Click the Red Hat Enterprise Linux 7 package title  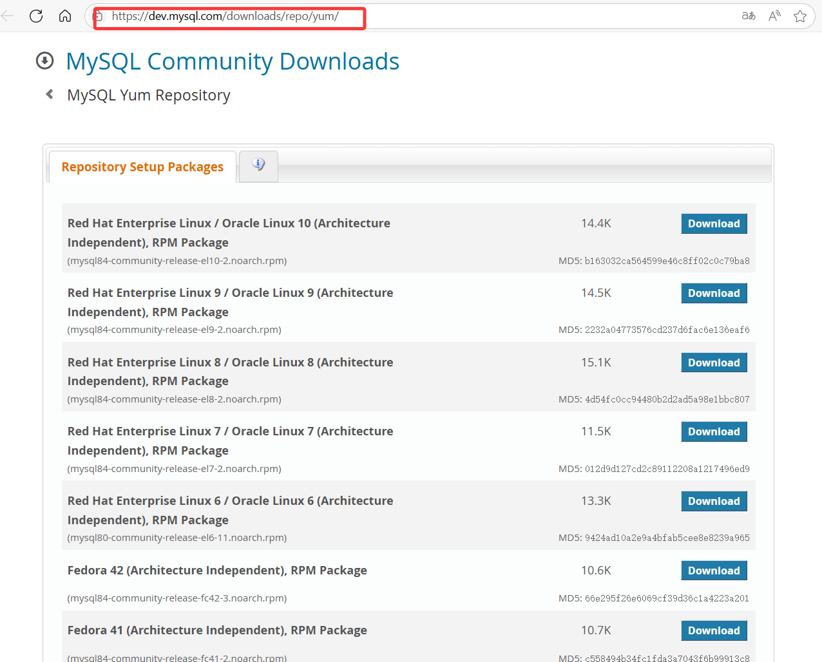click(230, 441)
